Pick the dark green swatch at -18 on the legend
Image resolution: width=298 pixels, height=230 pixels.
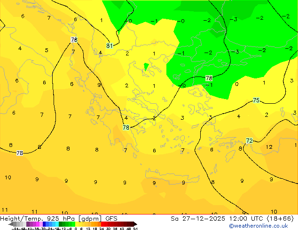point(61,224)
